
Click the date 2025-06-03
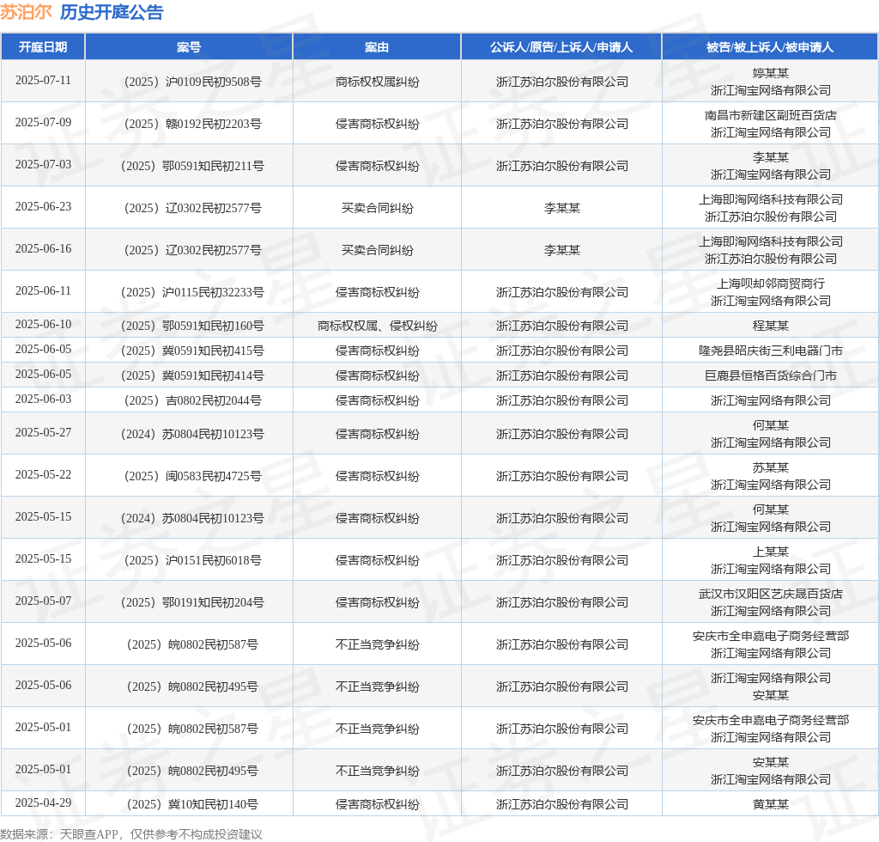[43, 399]
